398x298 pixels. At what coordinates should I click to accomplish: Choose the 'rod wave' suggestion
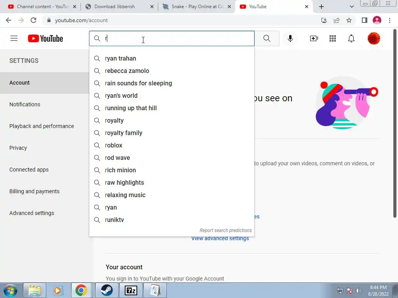click(x=171, y=158)
